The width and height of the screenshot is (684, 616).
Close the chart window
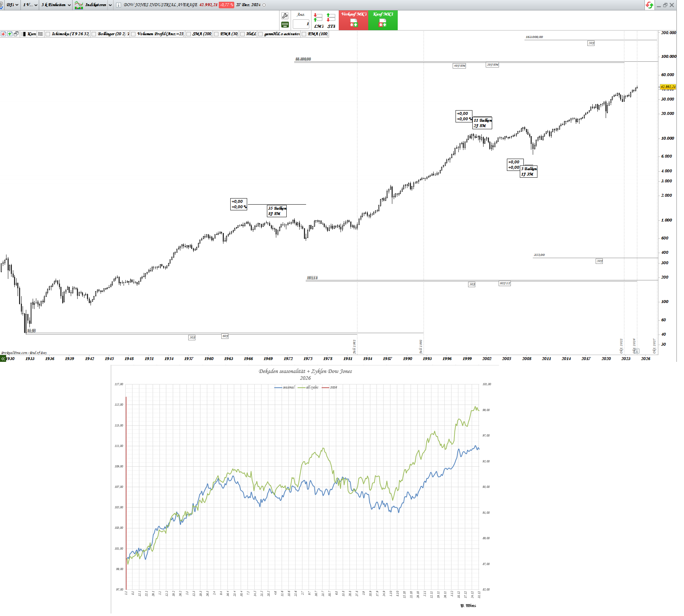pyautogui.click(x=672, y=5)
